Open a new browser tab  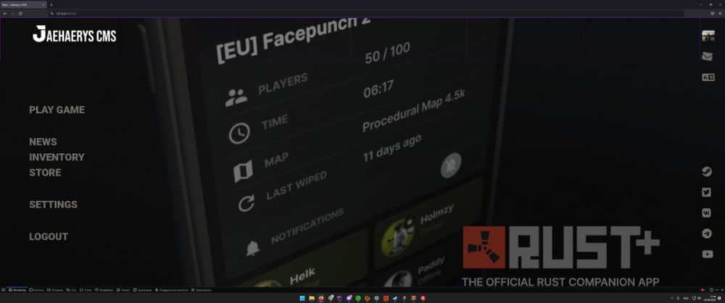point(51,4)
